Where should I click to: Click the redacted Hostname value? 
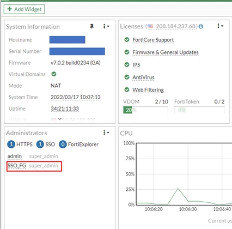(x=67, y=40)
